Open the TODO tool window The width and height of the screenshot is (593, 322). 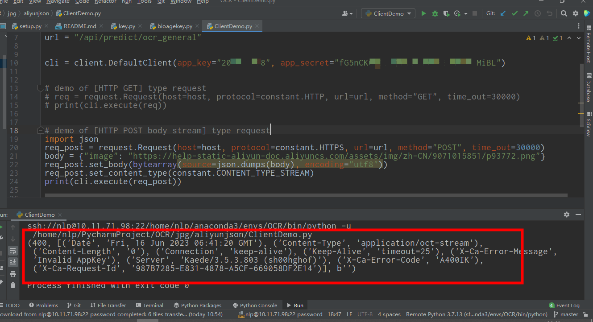coord(10,305)
